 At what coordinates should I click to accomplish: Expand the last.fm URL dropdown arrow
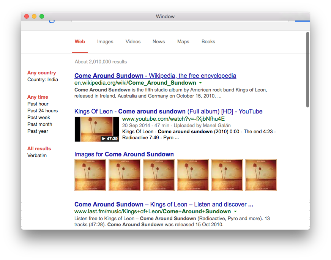(235, 211)
